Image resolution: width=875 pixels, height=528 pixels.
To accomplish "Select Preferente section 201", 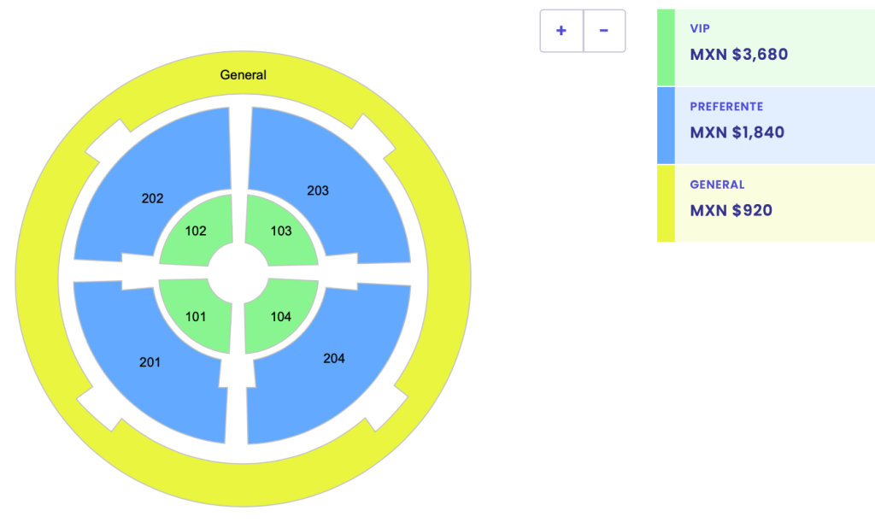I will [150, 362].
